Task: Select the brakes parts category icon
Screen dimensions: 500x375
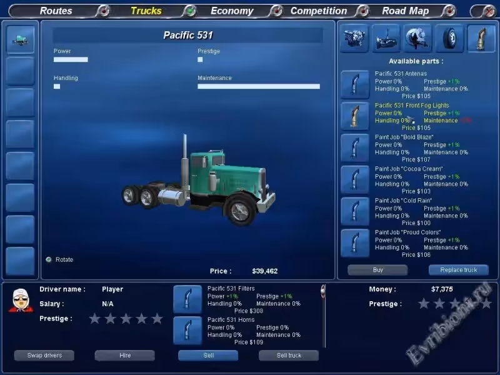Action: pyautogui.click(x=417, y=38)
